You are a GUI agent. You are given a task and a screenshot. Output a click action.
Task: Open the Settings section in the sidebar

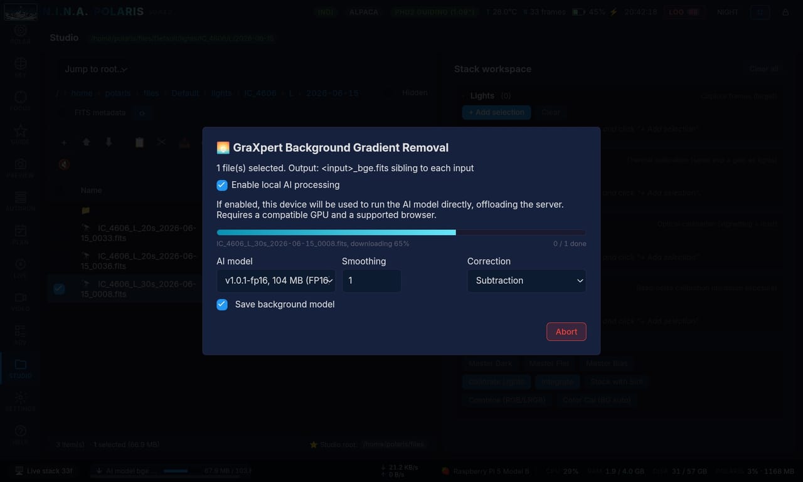tap(20, 401)
